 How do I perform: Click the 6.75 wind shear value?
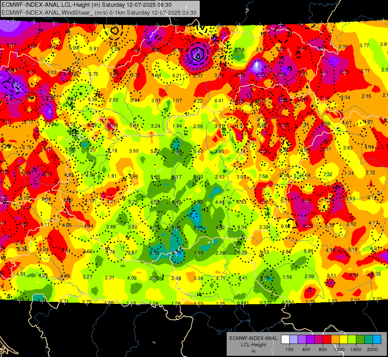pos(27,148)
